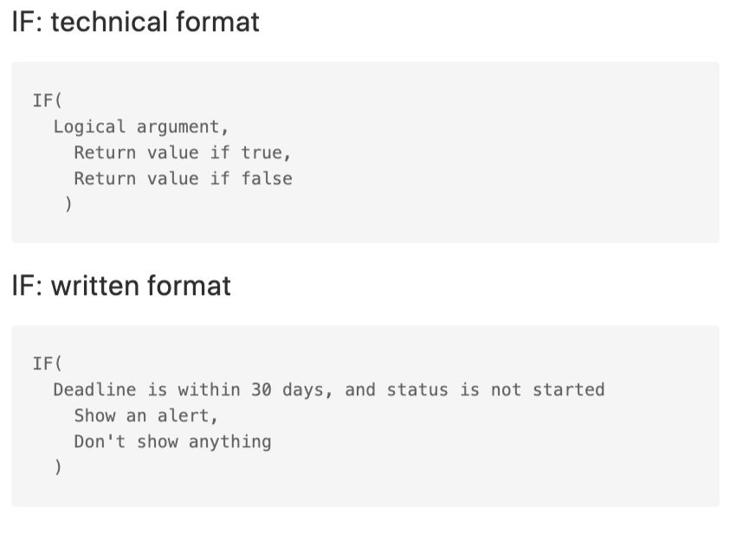This screenshot has width=730, height=533.
Task: Click the 'Logical argument,' code line
Action: (140, 126)
